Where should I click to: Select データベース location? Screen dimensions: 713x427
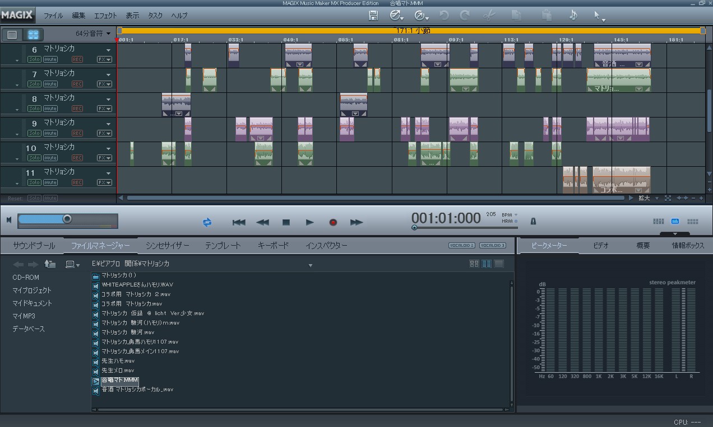coord(29,329)
